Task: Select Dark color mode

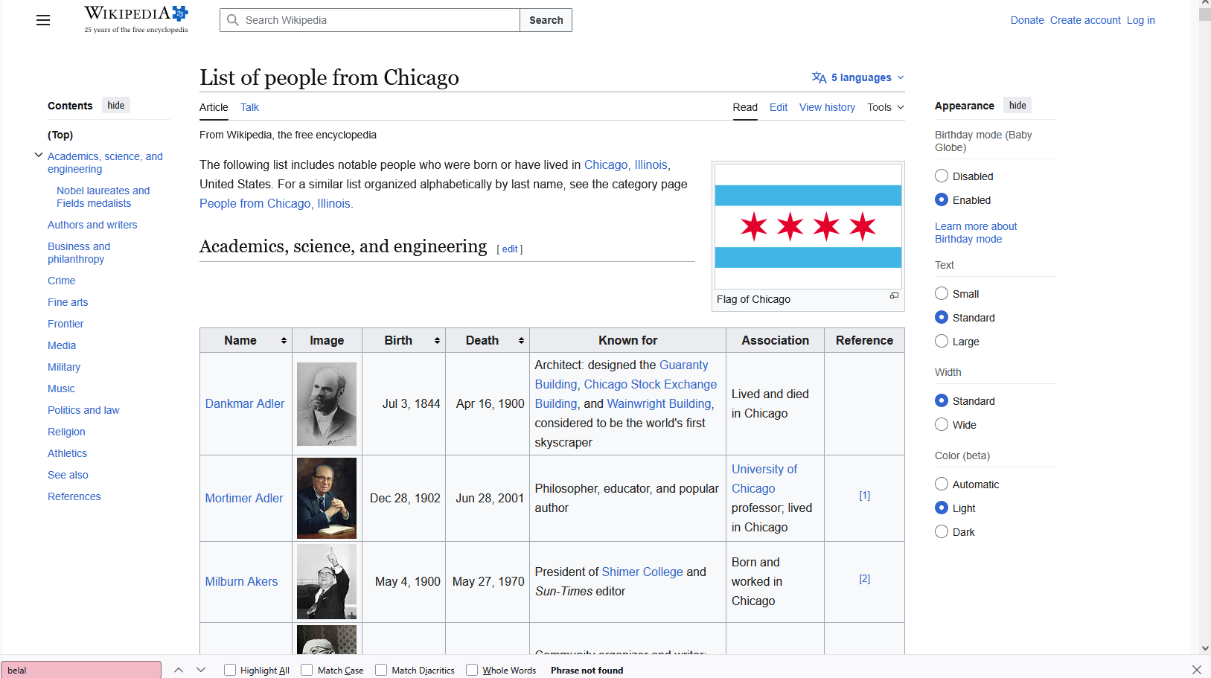Action: (942, 532)
